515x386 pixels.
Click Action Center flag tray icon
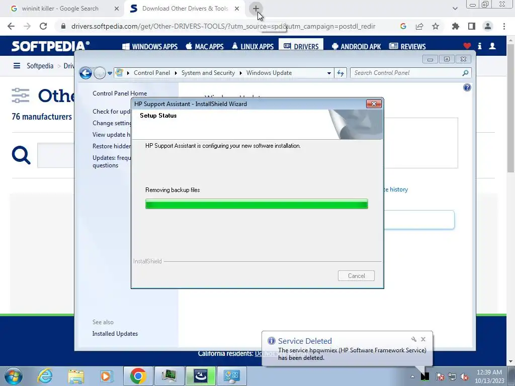[440, 376]
